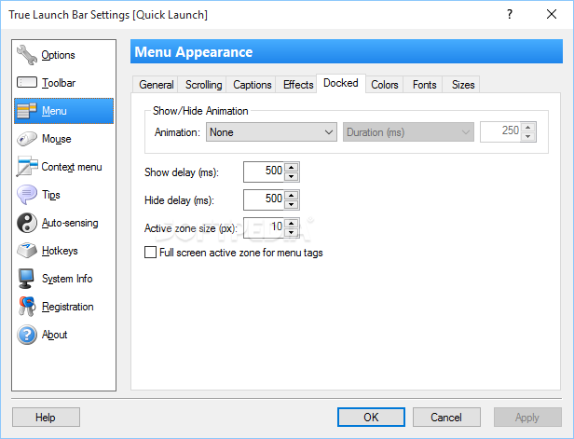
Task: Increase animation duration 250 with up arrow
Action: click(527, 127)
